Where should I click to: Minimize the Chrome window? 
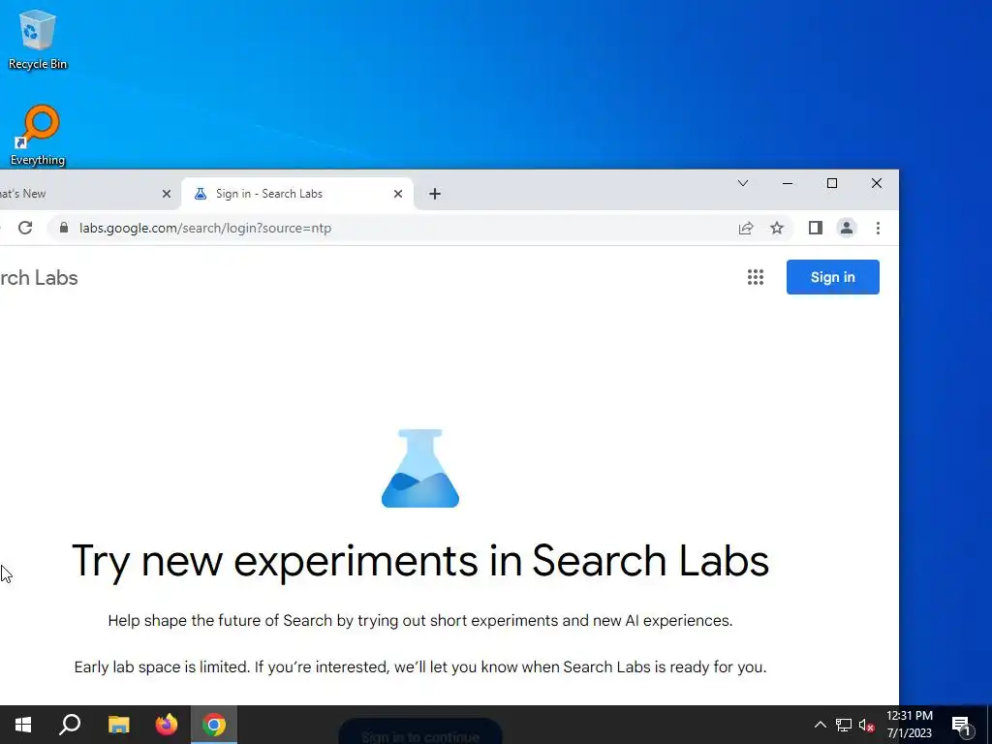(788, 183)
